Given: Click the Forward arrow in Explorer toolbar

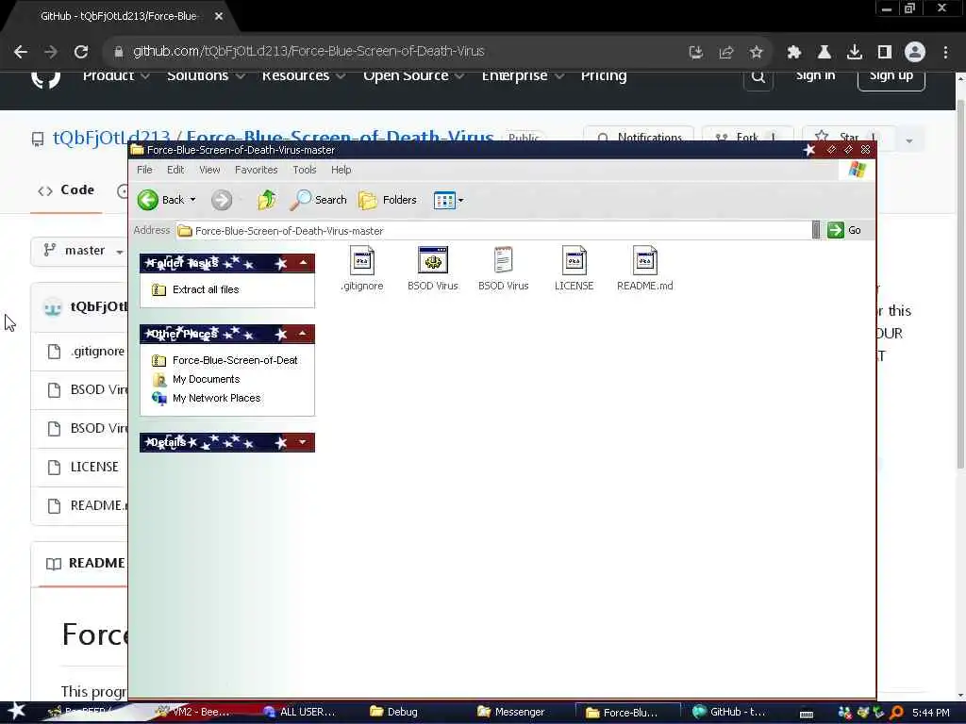Looking at the screenshot, I should click(x=222, y=200).
